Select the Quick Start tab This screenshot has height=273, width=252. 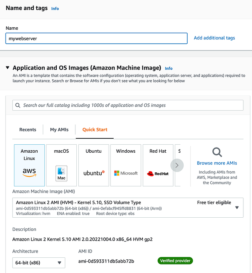(x=95, y=129)
